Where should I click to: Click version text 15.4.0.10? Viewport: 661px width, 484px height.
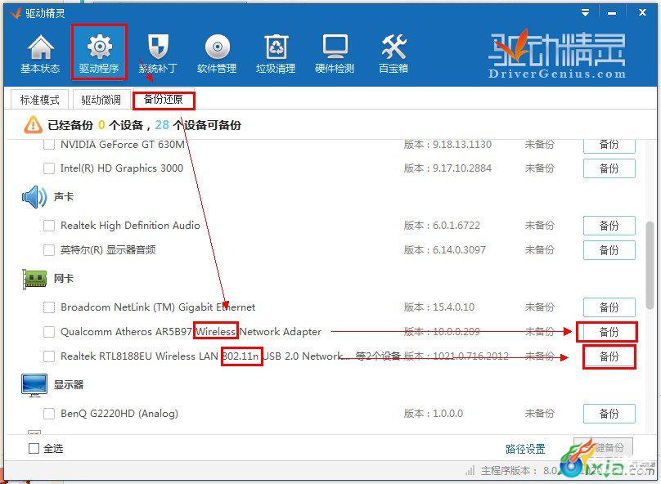pyautogui.click(x=453, y=307)
